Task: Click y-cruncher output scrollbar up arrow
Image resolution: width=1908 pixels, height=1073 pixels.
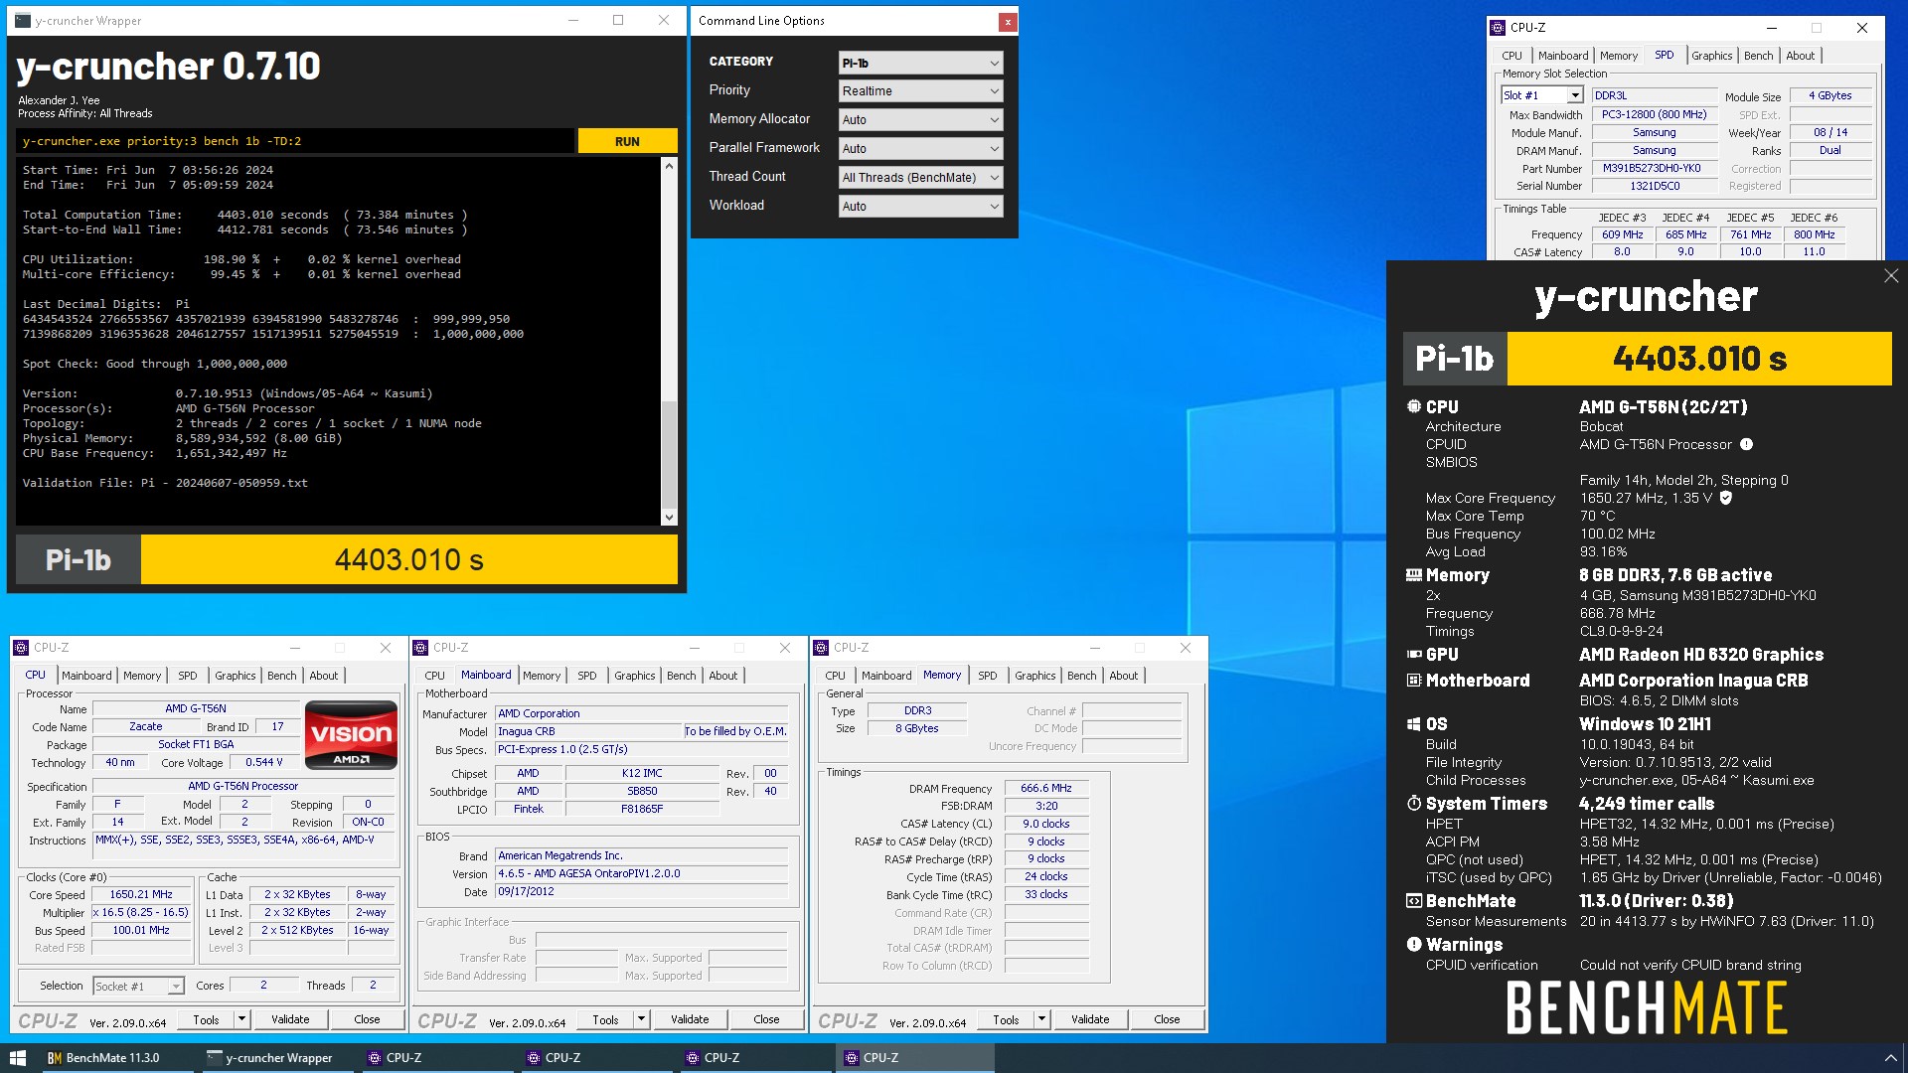Action: pyautogui.click(x=669, y=166)
